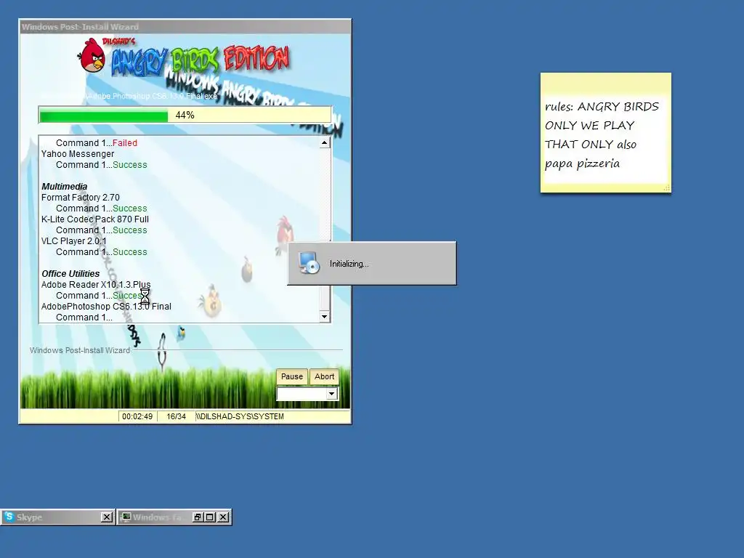Viewport: 744px width, 558px height.
Task: Click the 16/34 counter in status bar
Action: pos(176,416)
